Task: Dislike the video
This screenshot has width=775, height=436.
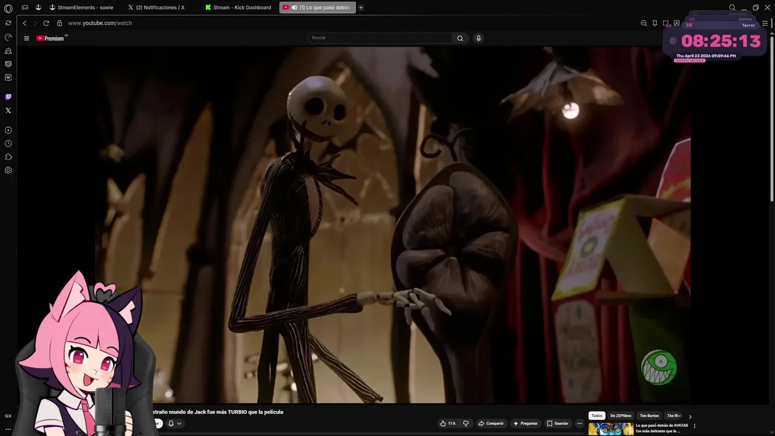Action: (466, 423)
